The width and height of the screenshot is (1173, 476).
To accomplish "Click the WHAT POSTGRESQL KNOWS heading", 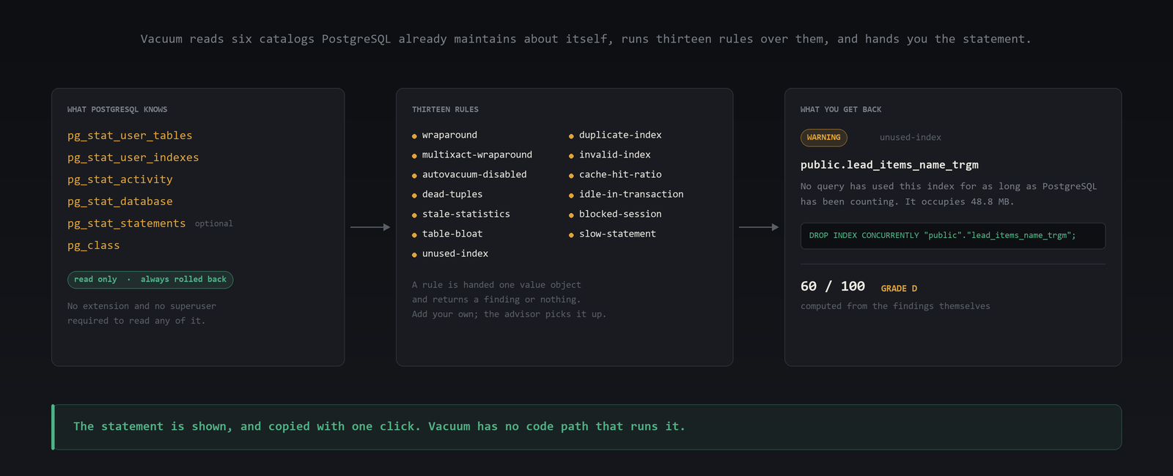I will coord(117,110).
